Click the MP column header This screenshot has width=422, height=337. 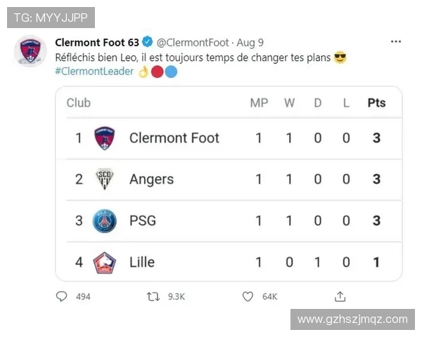point(259,103)
